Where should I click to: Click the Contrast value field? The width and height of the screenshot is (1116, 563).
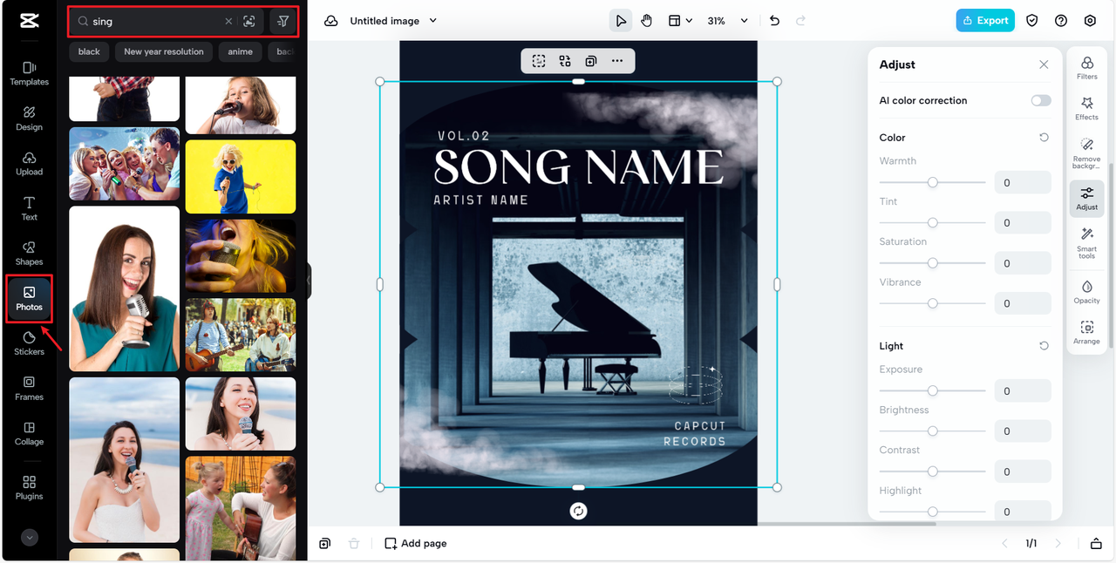click(x=1023, y=471)
